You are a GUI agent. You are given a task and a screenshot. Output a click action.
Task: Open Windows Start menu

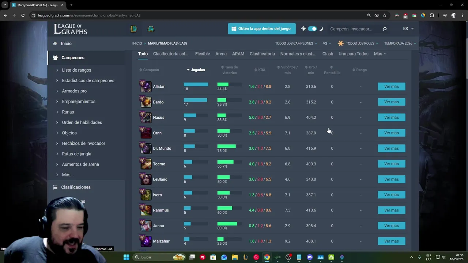pyautogui.click(x=126, y=257)
